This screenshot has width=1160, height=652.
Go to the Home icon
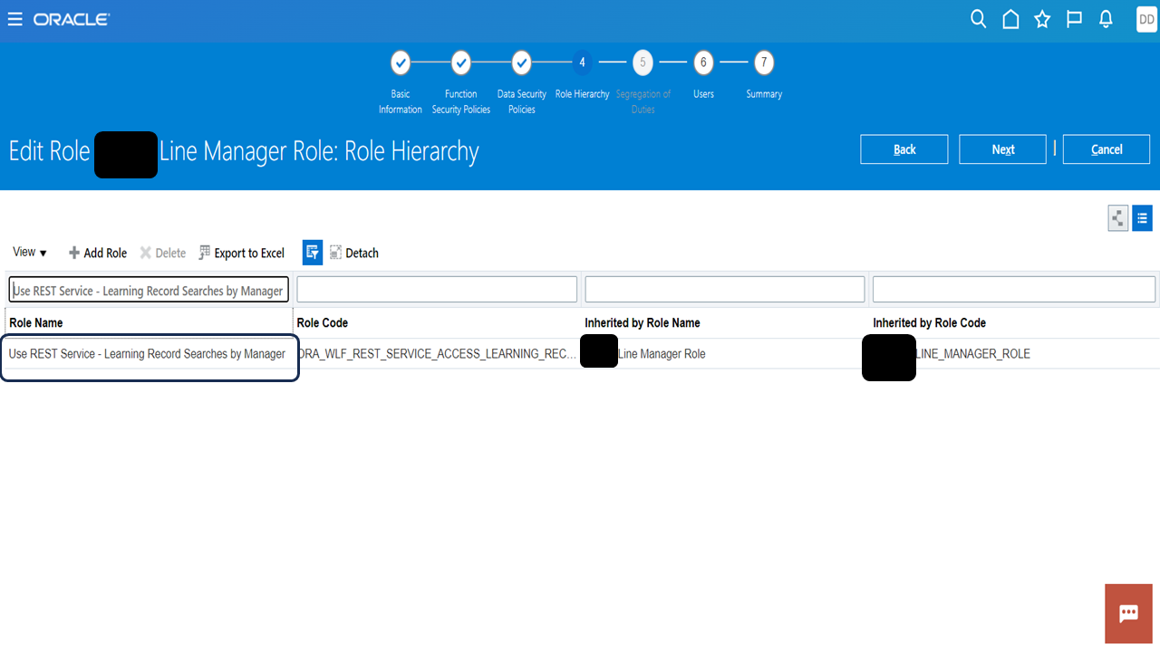(1010, 19)
